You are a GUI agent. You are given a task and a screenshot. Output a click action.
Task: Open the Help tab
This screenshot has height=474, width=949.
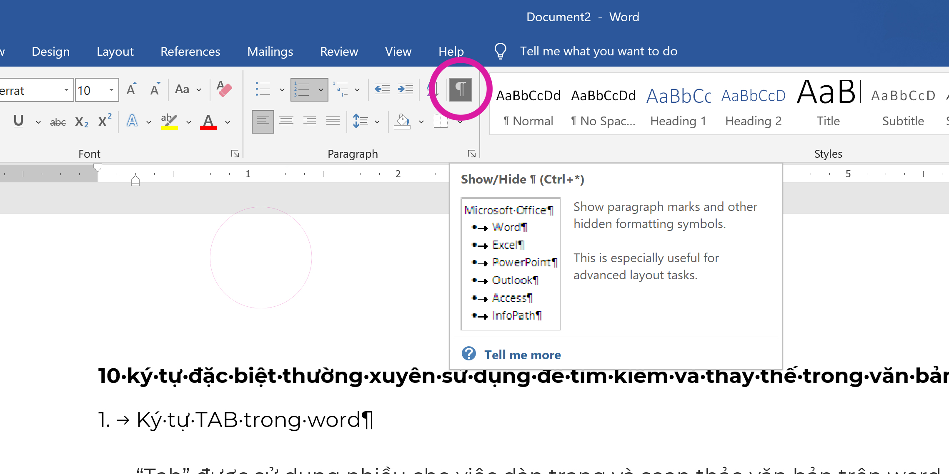(x=451, y=51)
